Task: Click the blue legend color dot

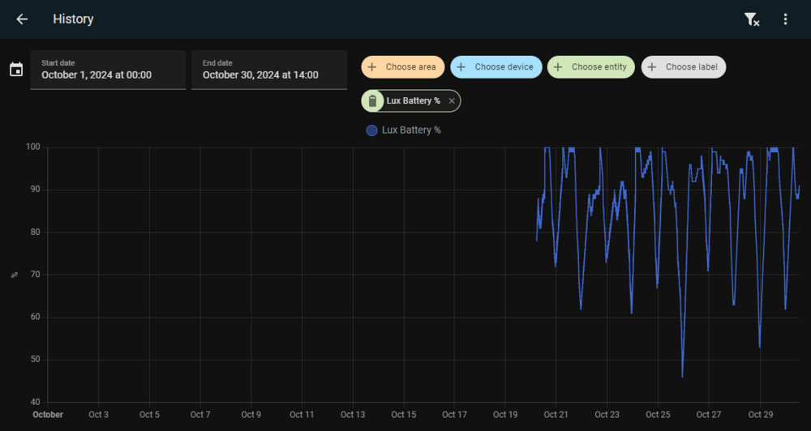Action: [371, 130]
